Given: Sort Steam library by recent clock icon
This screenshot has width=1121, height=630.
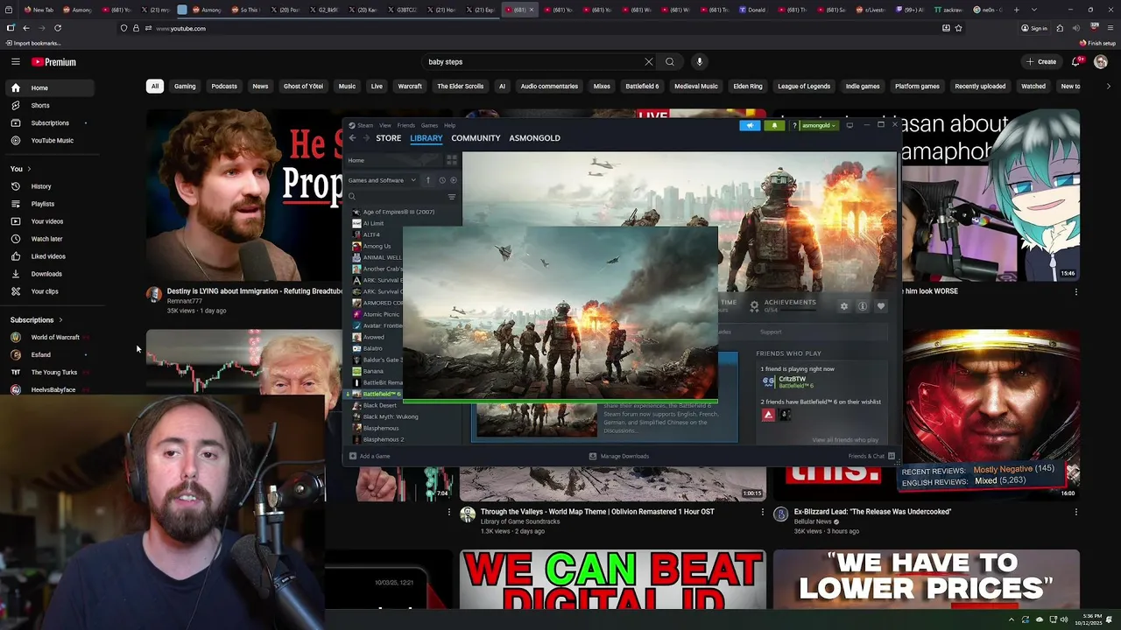Looking at the screenshot, I should [x=442, y=180].
